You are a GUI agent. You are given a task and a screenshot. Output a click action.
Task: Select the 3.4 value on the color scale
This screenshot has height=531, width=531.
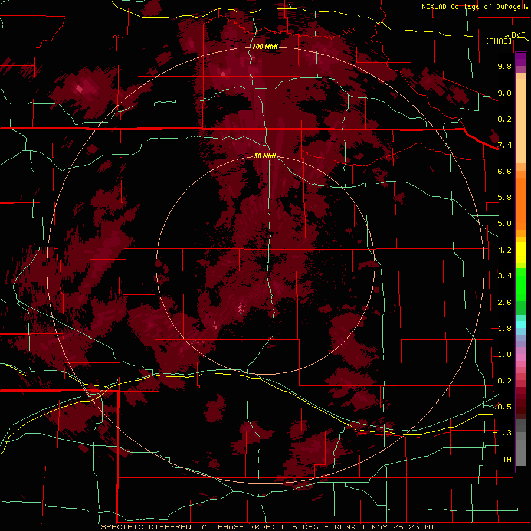[x=504, y=276]
